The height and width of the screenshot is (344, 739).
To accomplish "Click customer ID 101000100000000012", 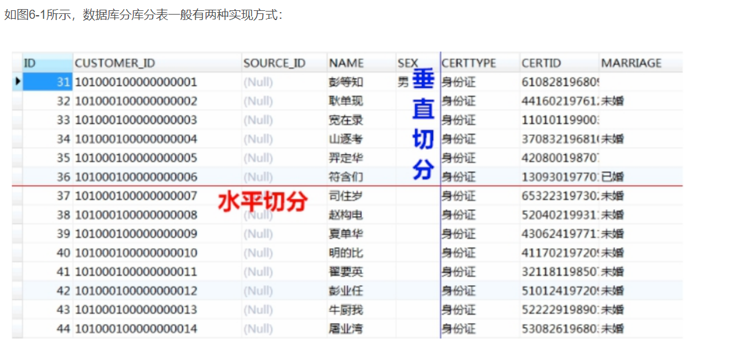I will pos(136,291).
